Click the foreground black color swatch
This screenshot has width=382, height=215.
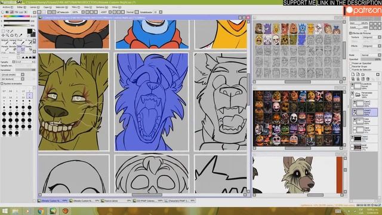[30, 31]
